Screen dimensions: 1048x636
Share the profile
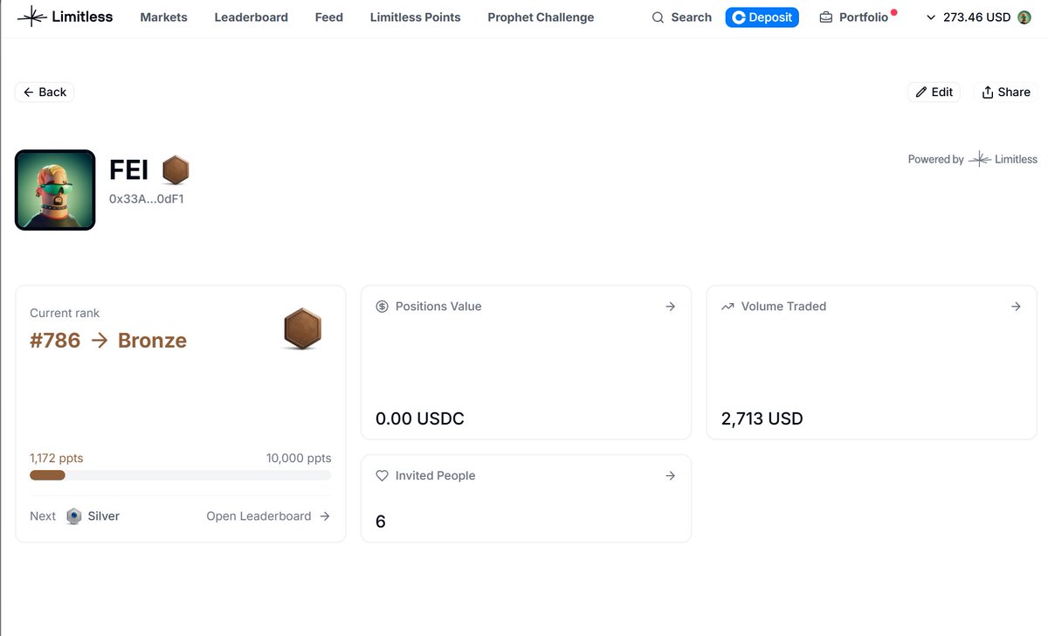click(x=1005, y=93)
